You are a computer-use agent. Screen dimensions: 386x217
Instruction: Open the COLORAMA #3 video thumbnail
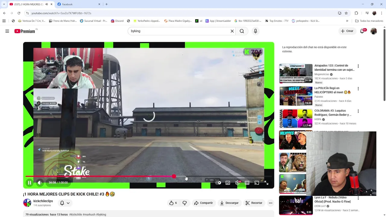pyautogui.click(x=296, y=118)
